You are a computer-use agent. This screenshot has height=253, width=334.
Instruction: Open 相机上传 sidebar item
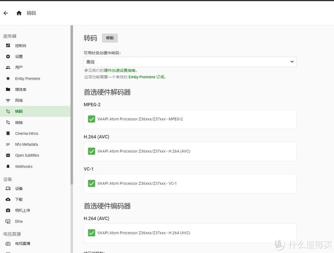tap(35, 210)
